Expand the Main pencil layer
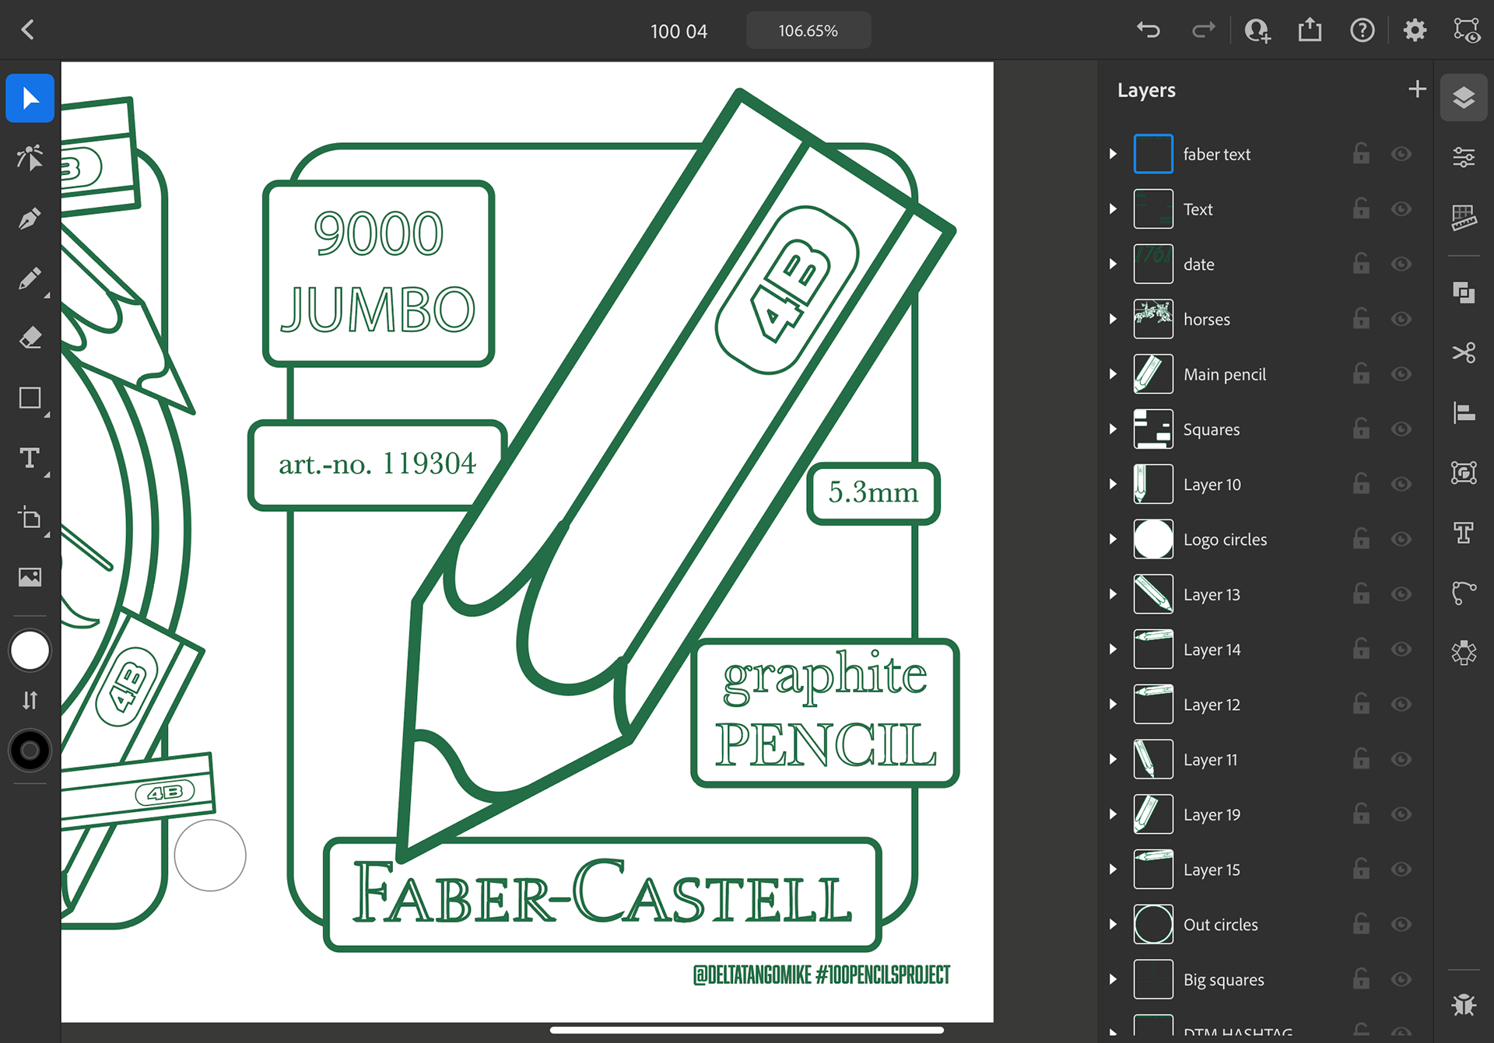This screenshot has height=1043, width=1494. [1113, 374]
